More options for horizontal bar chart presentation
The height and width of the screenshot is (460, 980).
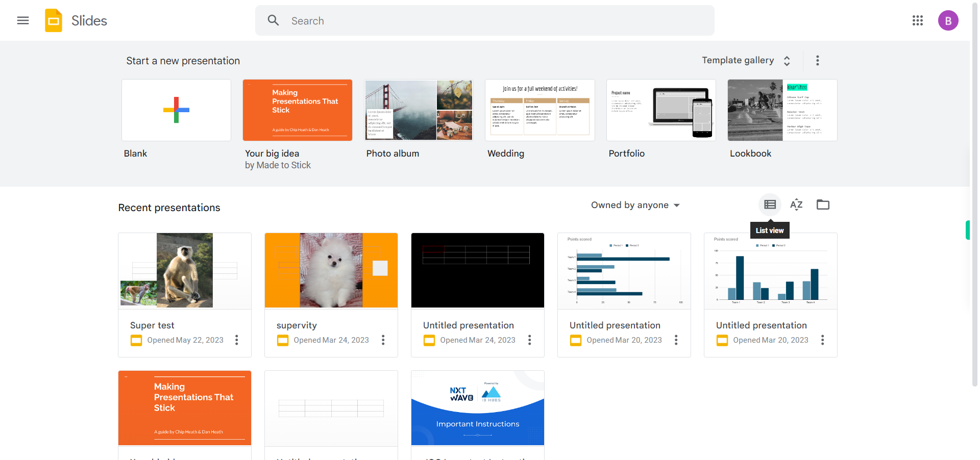(x=676, y=340)
